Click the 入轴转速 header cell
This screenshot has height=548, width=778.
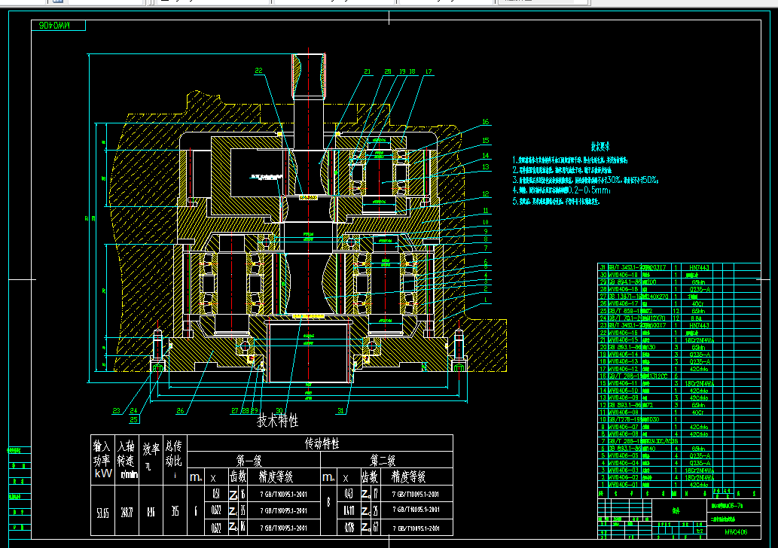point(127,460)
